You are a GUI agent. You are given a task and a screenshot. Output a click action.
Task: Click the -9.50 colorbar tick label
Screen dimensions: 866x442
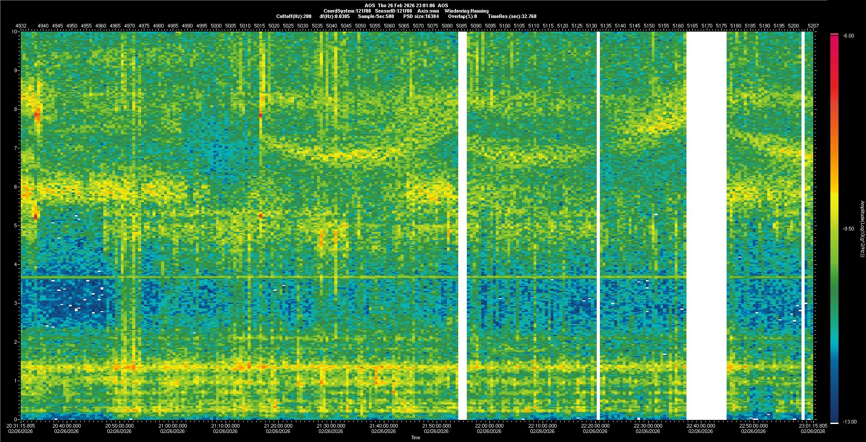coord(848,229)
